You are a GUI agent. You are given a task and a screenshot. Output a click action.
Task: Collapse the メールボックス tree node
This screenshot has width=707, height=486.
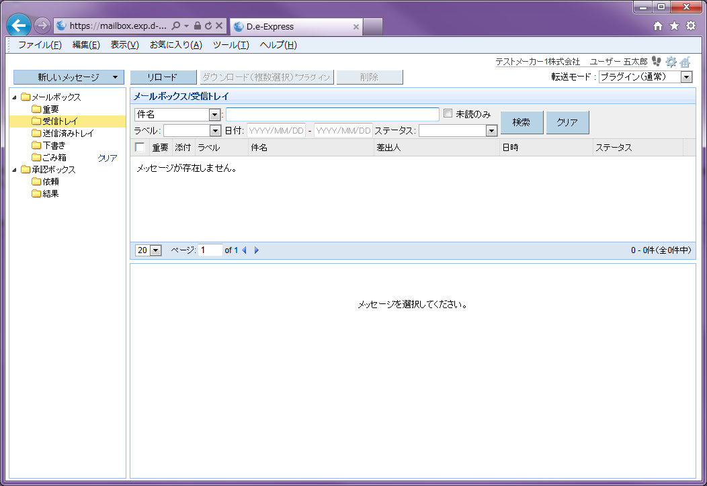(x=15, y=97)
